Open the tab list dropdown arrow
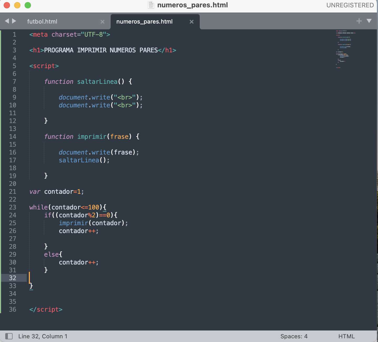 coord(369,21)
